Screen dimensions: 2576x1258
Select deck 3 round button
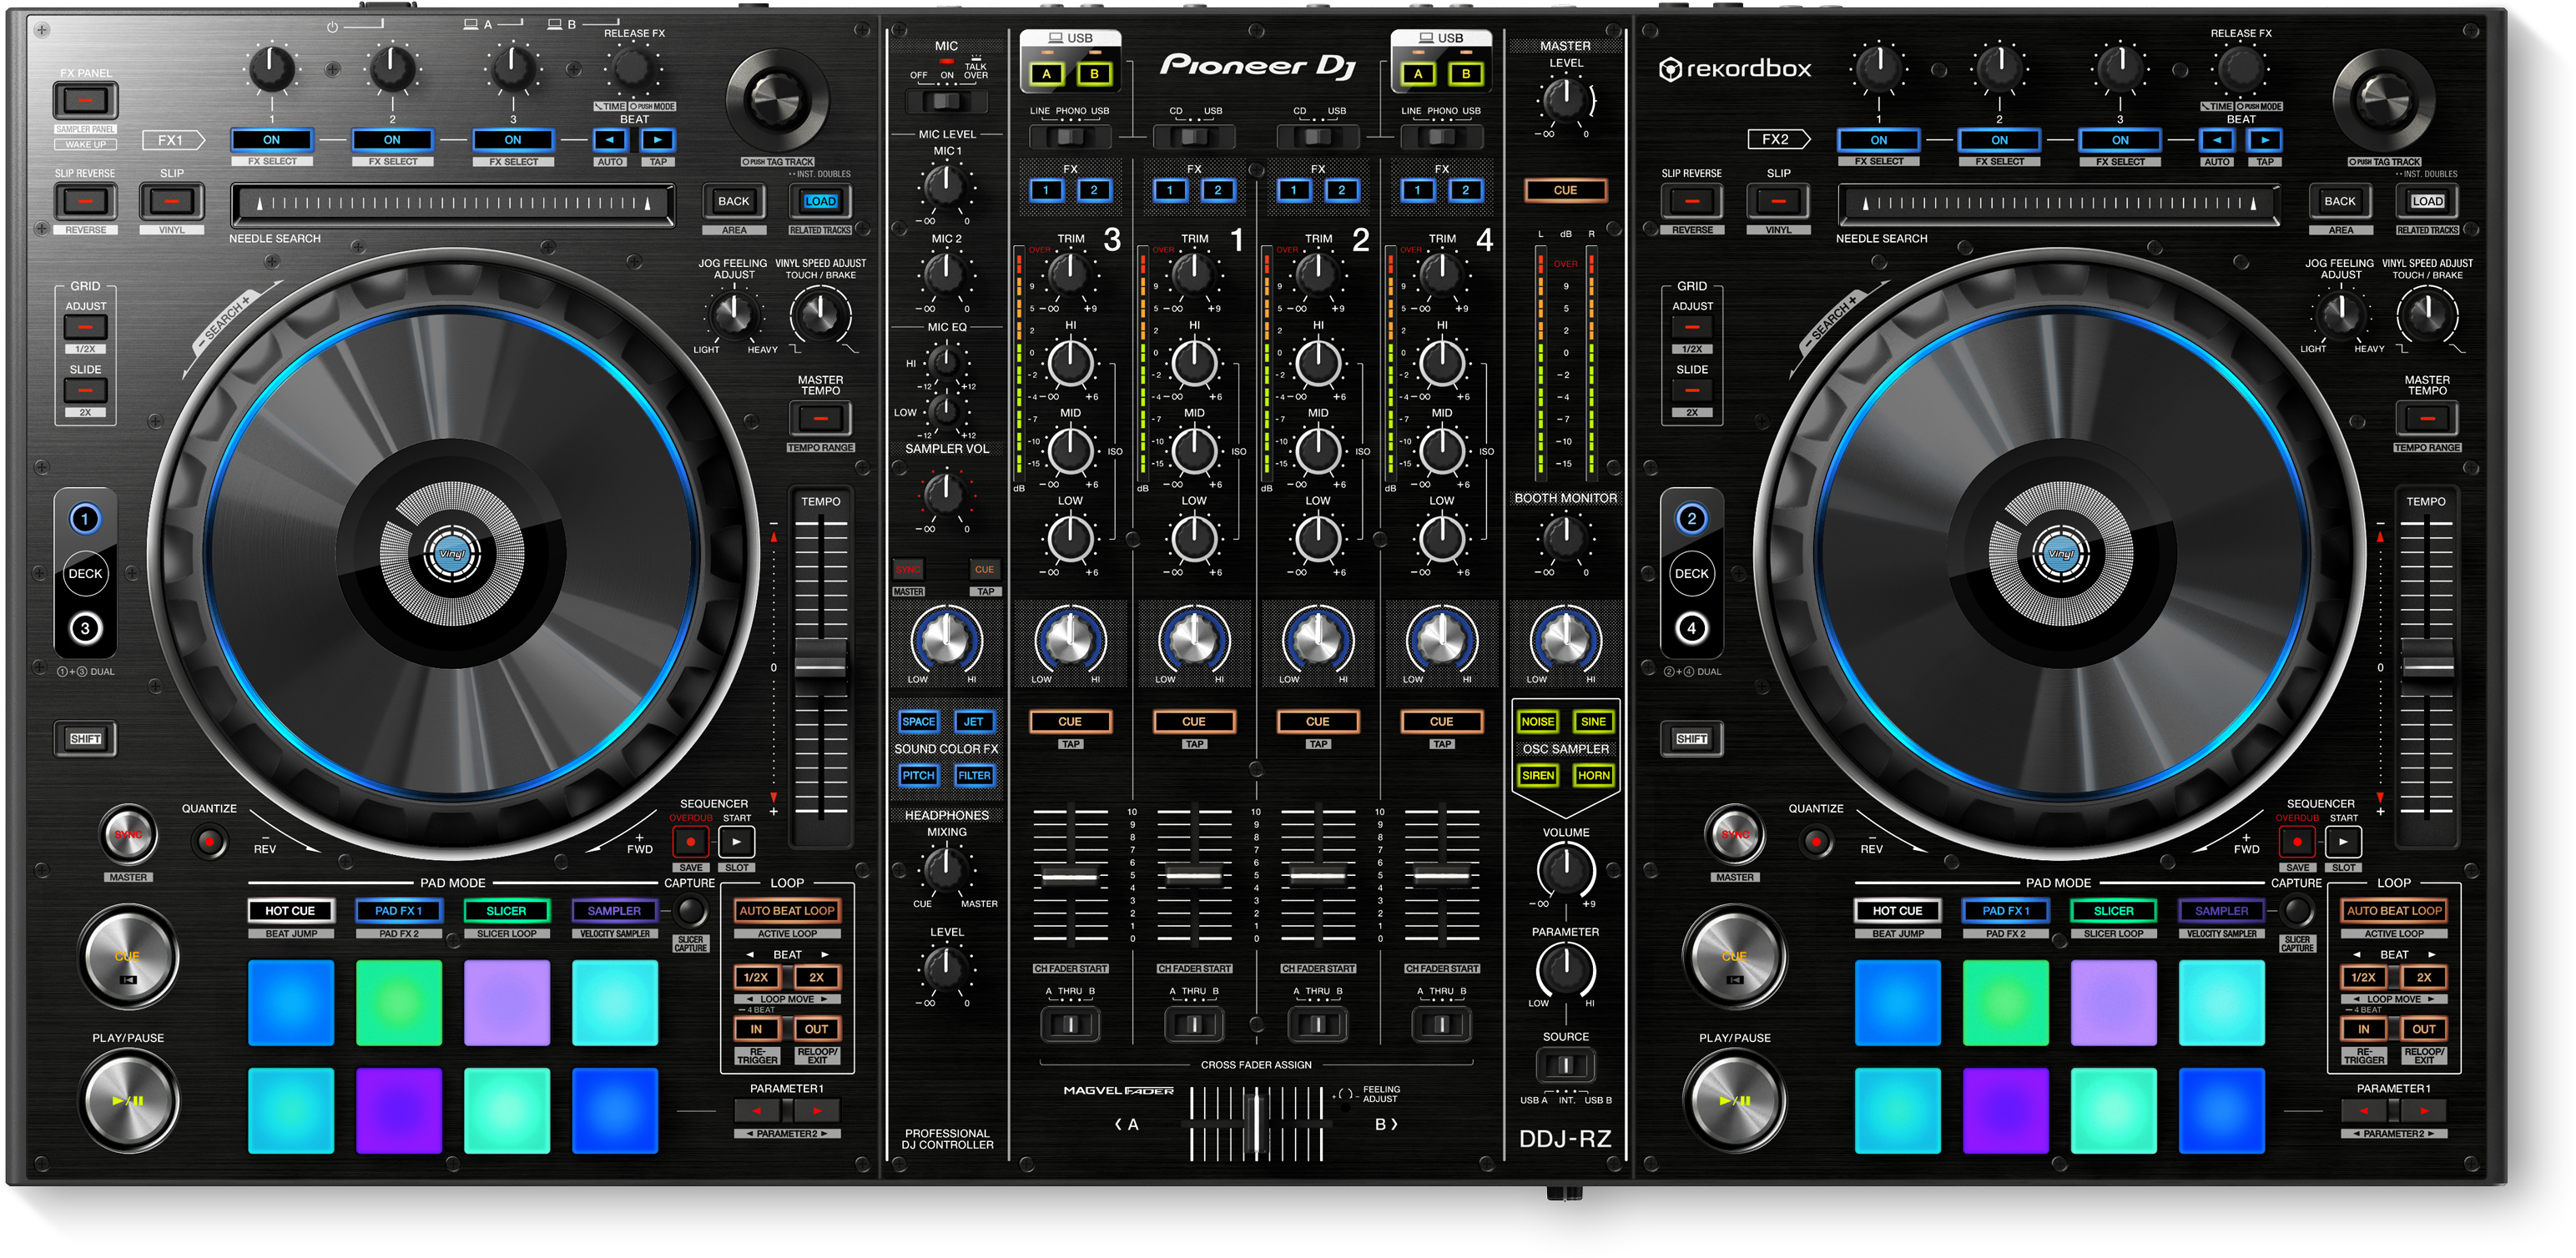(x=85, y=628)
